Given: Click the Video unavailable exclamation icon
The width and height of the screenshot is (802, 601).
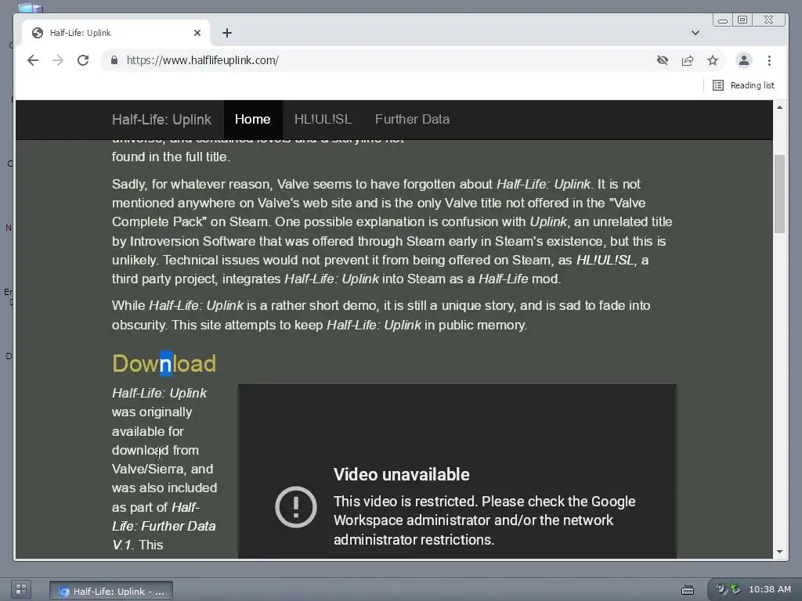Looking at the screenshot, I should [x=295, y=506].
